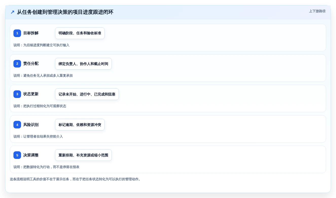This screenshot has width=336, height=198.
Task: Click the step 3 number badge
Action: [x=17, y=94]
